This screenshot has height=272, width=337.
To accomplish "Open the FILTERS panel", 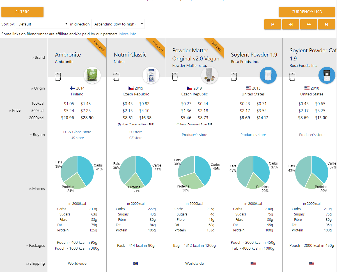I will tap(22, 12).
